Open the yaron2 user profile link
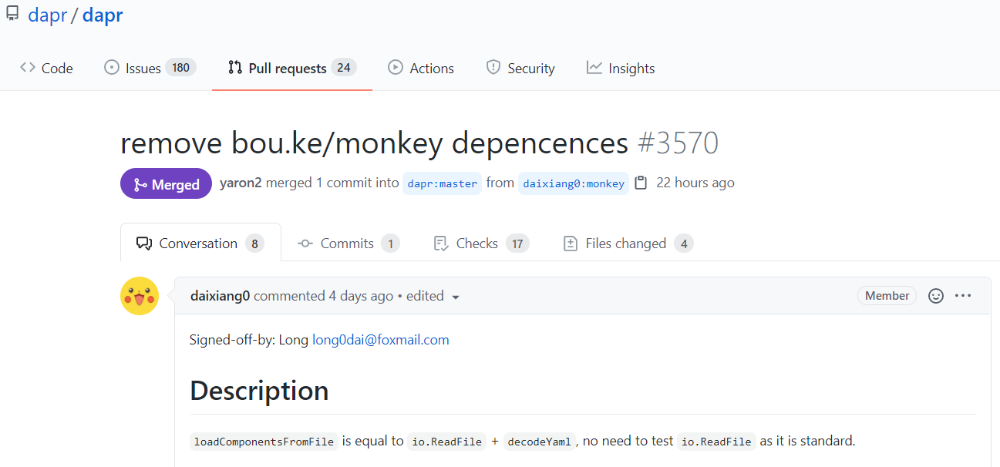 [241, 183]
